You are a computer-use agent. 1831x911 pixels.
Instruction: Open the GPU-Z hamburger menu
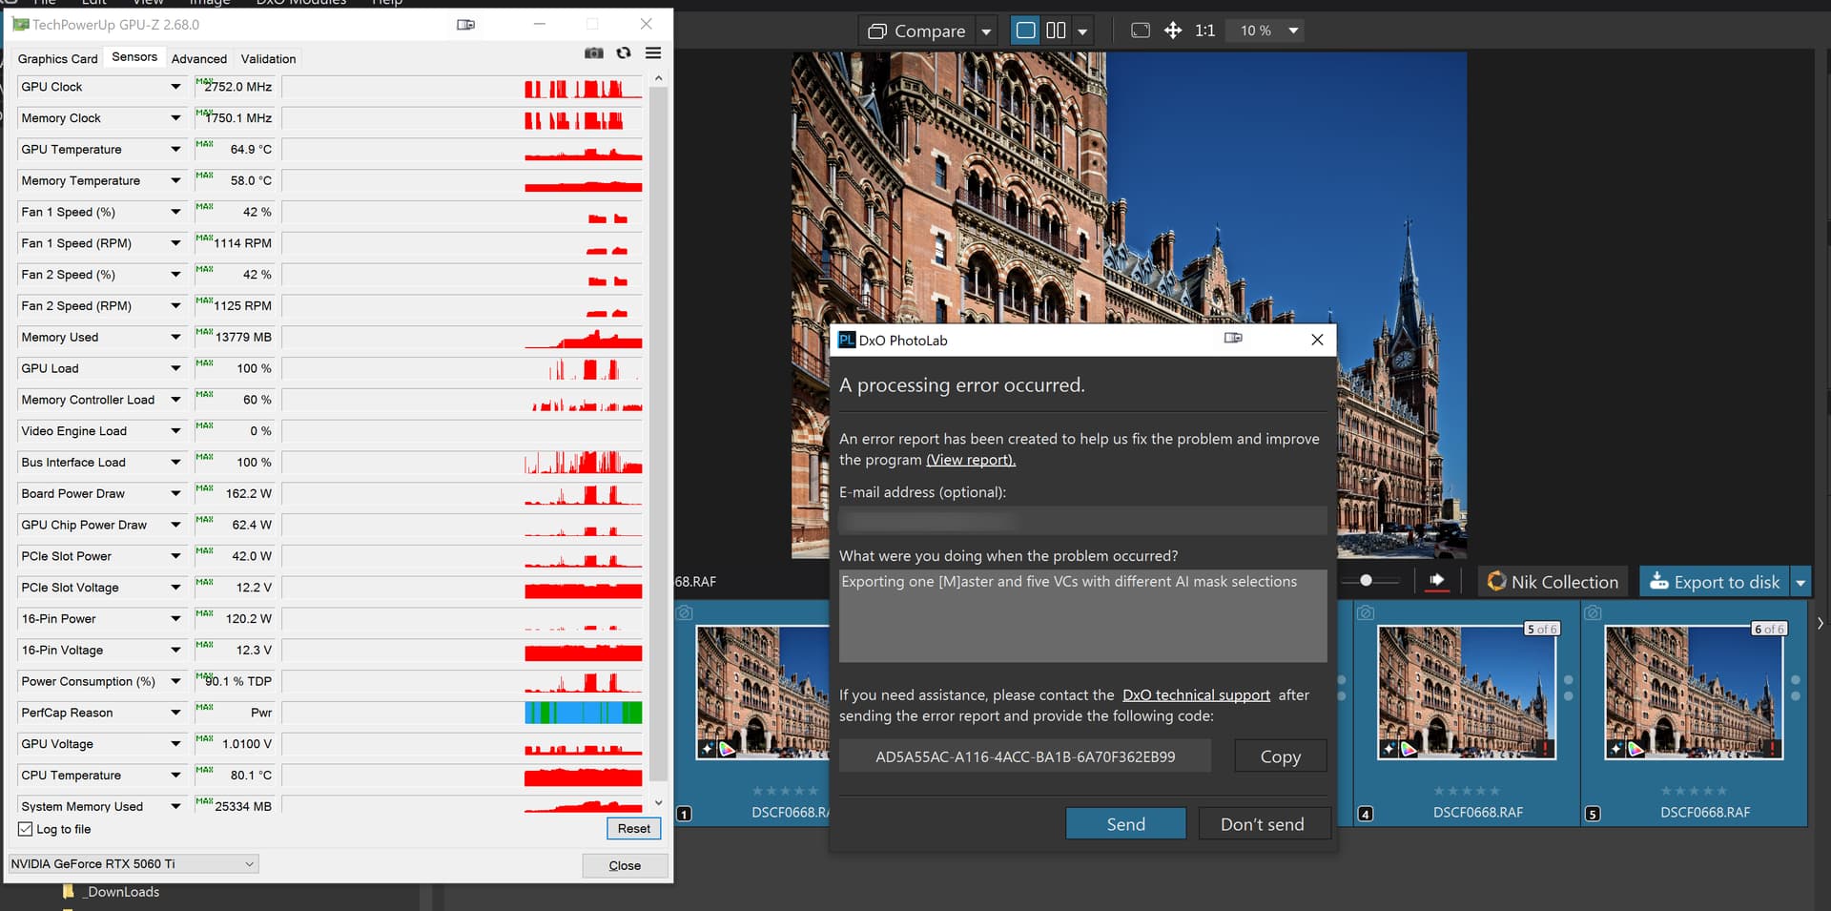pyautogui.click(x=653, y=53)
